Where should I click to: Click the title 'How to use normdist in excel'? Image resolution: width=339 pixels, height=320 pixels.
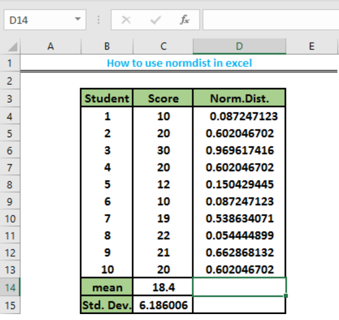(179, 63)
